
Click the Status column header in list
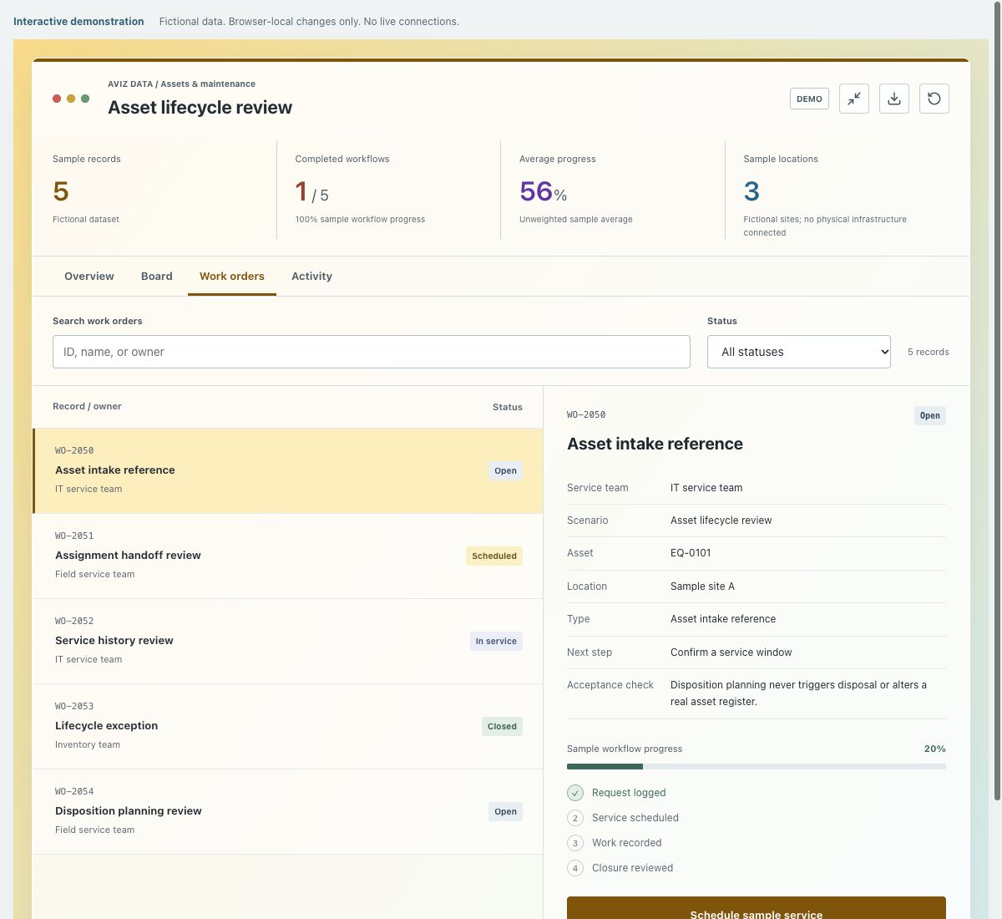pos(508,408)
